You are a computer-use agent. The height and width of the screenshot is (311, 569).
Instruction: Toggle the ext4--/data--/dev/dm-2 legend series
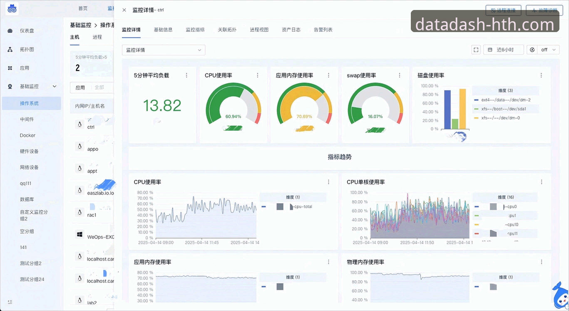[502, 100]
